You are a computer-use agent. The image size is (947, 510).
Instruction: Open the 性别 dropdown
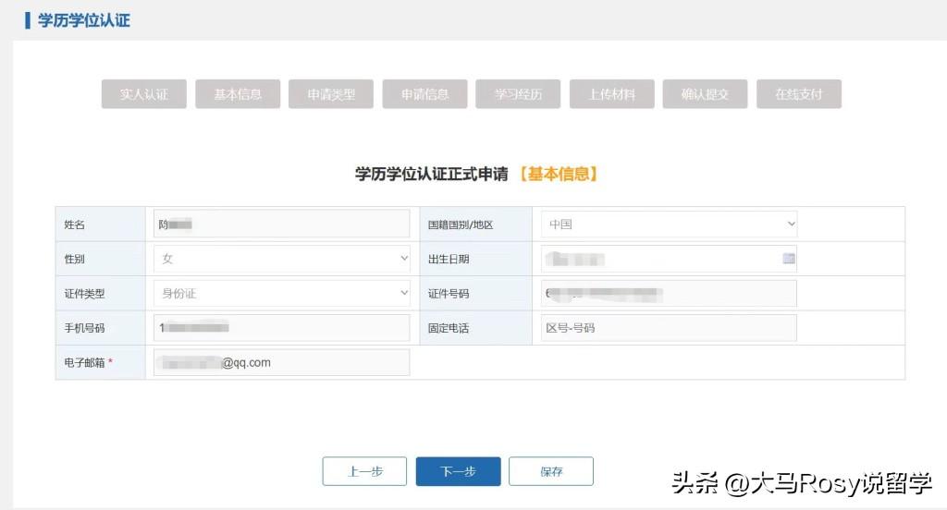pyautogui.click(x=281, y=259)
